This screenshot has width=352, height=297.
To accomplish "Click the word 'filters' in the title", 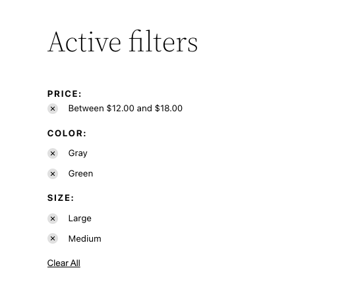I will click(163, 41).
